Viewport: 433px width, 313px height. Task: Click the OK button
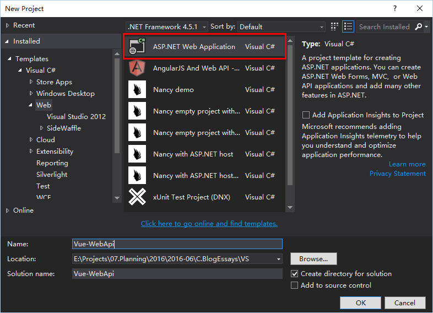(360, 303)
